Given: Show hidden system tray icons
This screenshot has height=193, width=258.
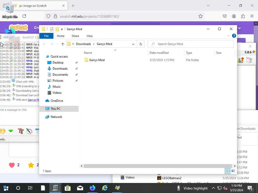Looking at the screenshot, I should coord(213,188).
